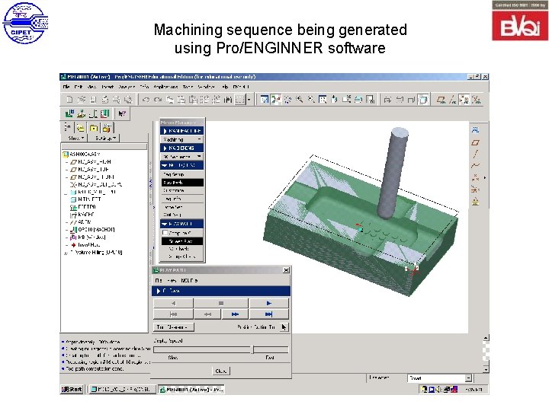Click the Undo toolbar icon
This screenshot has height=411, width=549.
[x=146, y=100]
